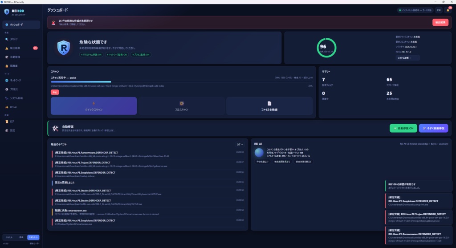Open システム診断 stethoscope sidebar icon
The height and width of the screenshot is (248, 456).
coord(7,98)
